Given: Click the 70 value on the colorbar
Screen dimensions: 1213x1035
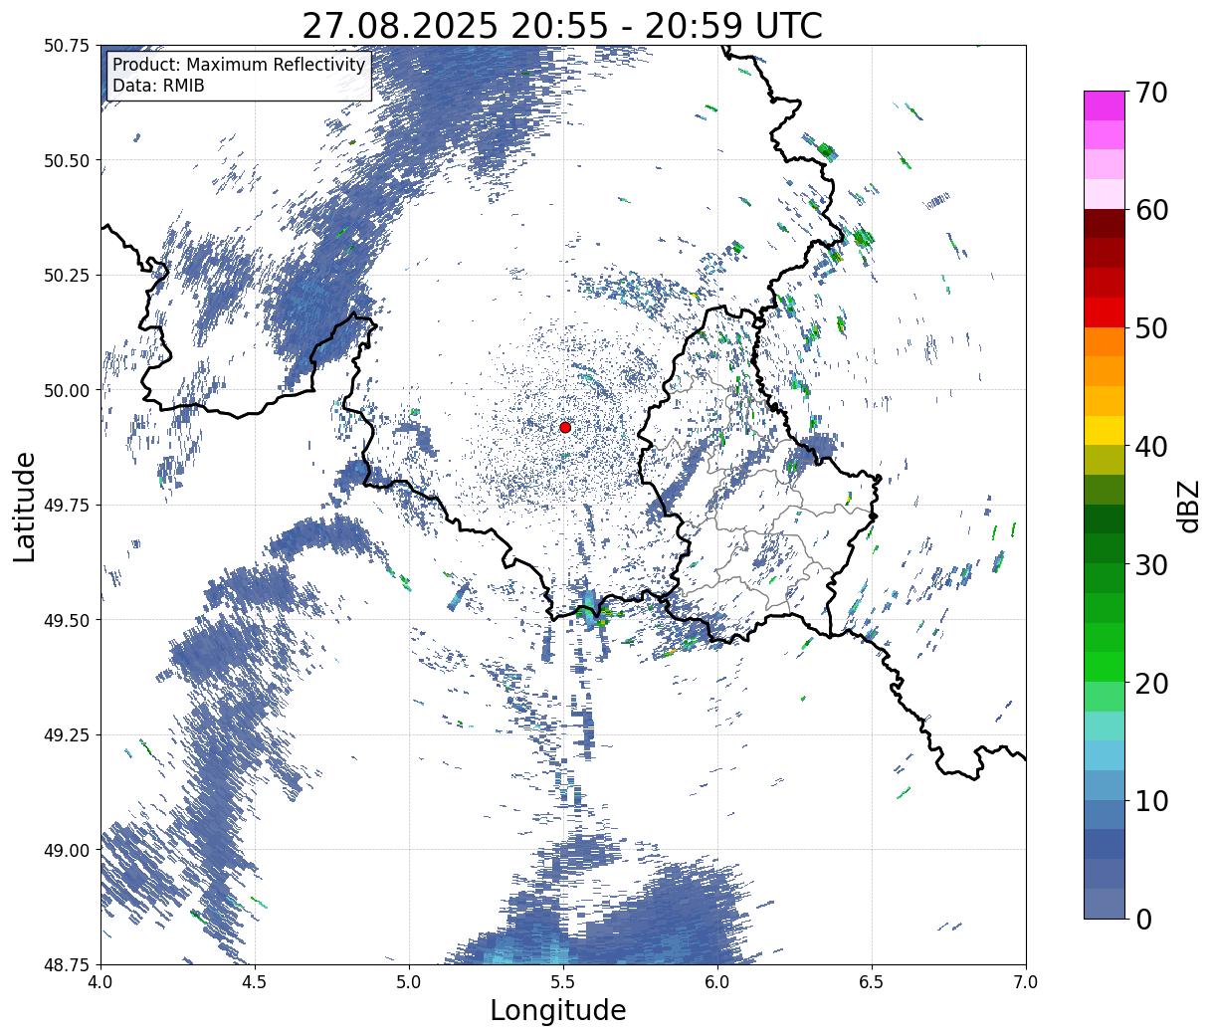Looking at the screenshot, I should coord(1151,92).
